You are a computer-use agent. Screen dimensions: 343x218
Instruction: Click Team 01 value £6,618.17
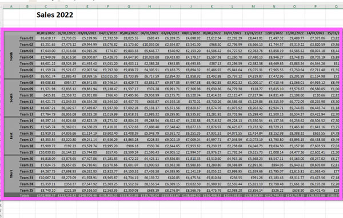click(46, 38)
